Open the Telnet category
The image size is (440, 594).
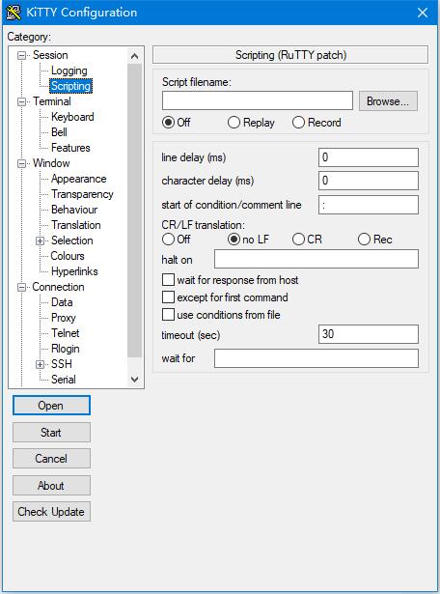point(65,333)
